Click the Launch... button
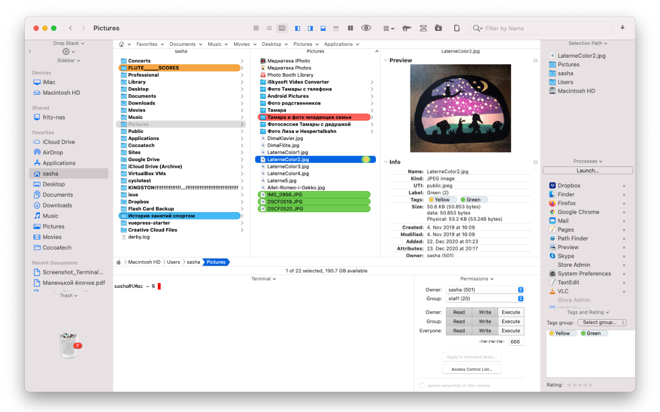 (x=587, y=170)
